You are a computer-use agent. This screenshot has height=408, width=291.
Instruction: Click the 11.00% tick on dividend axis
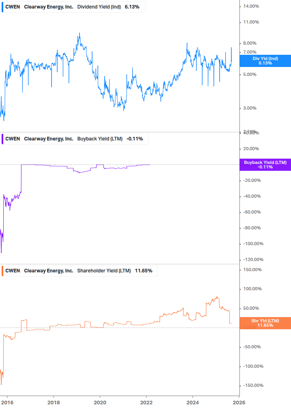pyautogui.click(x=251, y=22)
